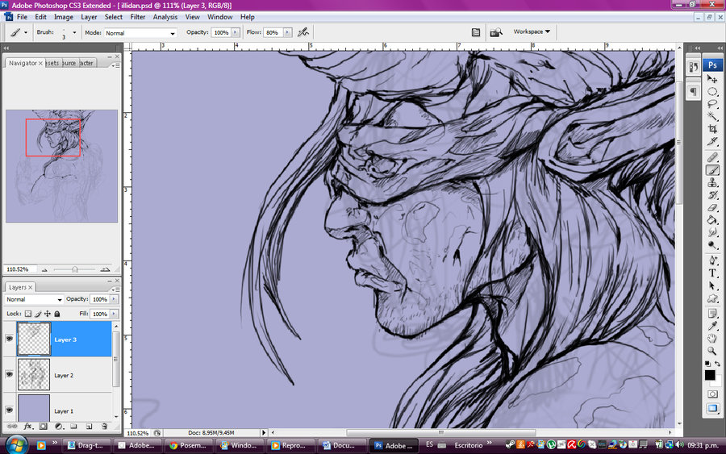Screen dimensions: 726x454
Task: Select the Layer 2 thumbnail
Action: click(x=34, y=374)
